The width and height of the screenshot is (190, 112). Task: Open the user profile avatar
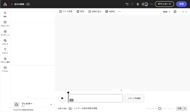point(146,4)
